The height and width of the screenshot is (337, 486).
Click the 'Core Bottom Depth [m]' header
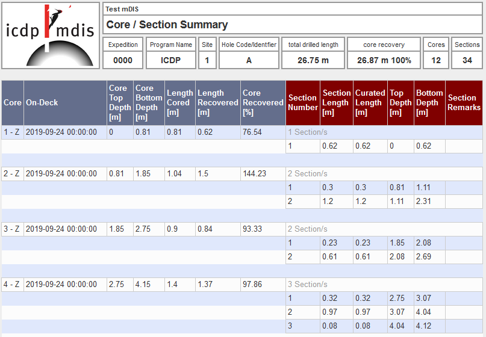coord(149,103)
